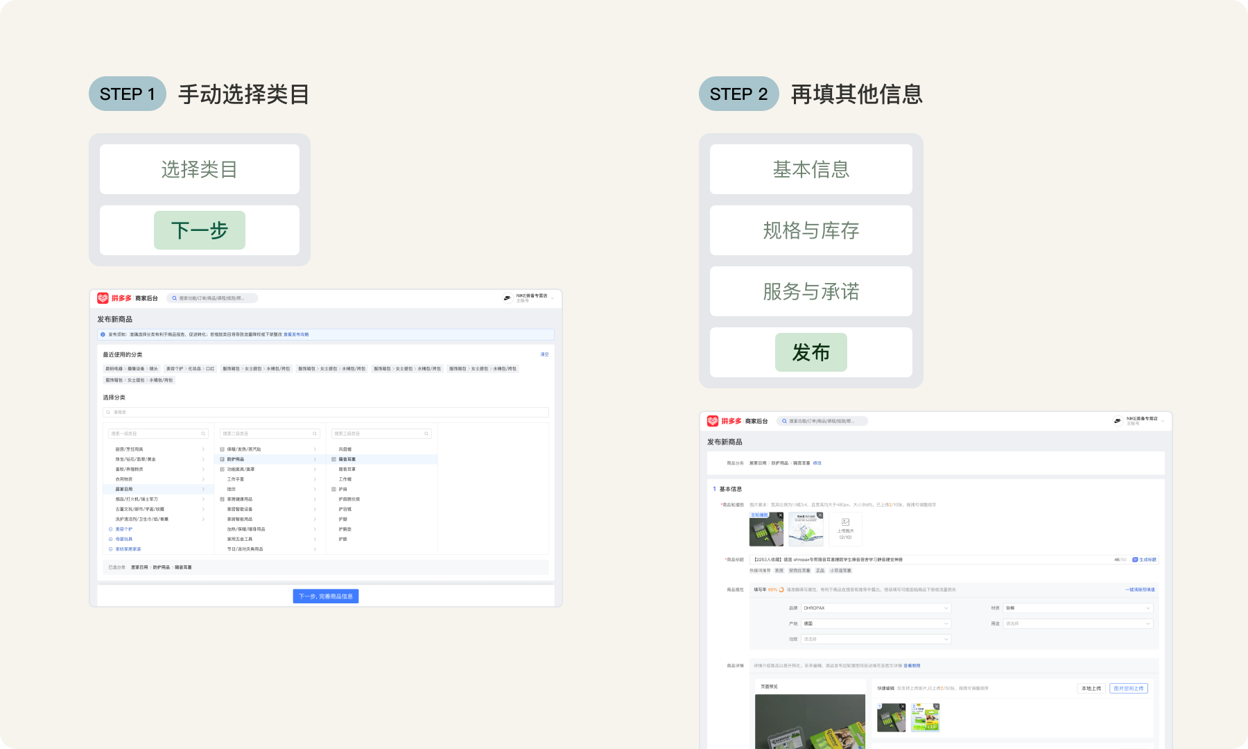Click NIKE store avatar in category selection screenshot
The height and width of the screenshot is (749, 1248).
pos(508,298)
